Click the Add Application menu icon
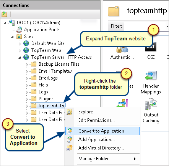 tap(70, 139)
